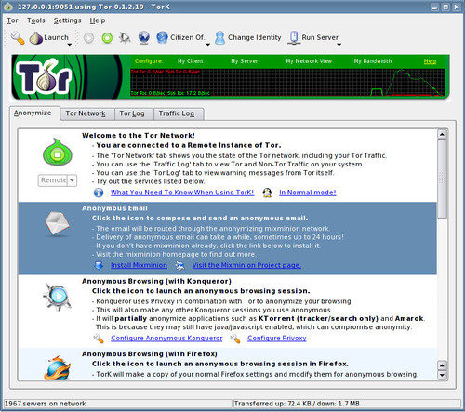The width and height of the screenshot is (465, 412).
Task: Click the Launch onion button
Action: point(49,38)
